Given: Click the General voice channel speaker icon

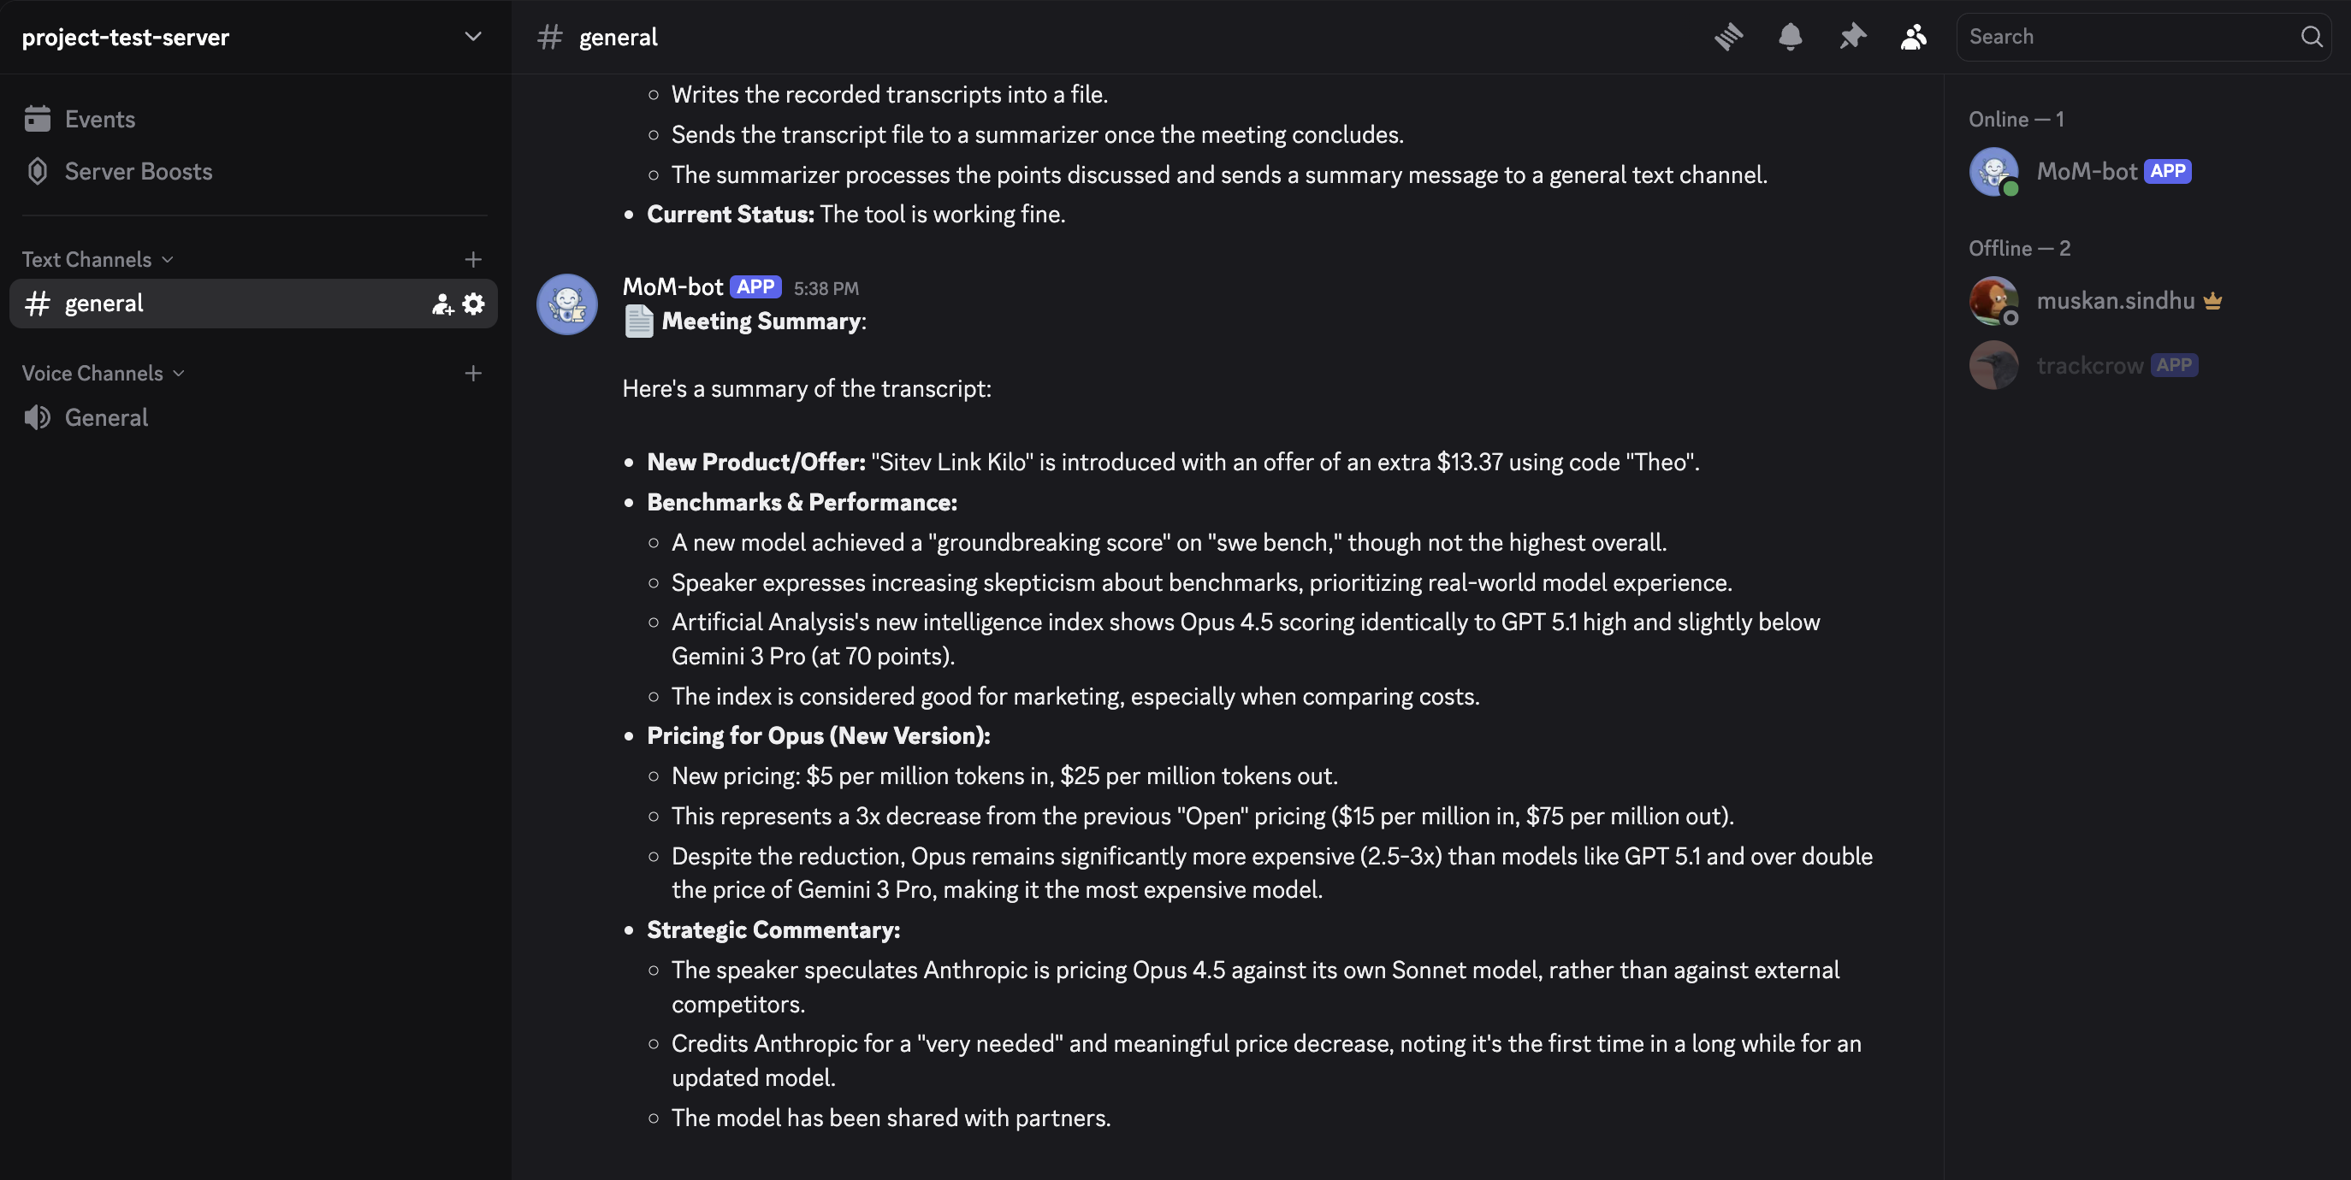Looking at the screenshot, I should [x=38, y=417].
